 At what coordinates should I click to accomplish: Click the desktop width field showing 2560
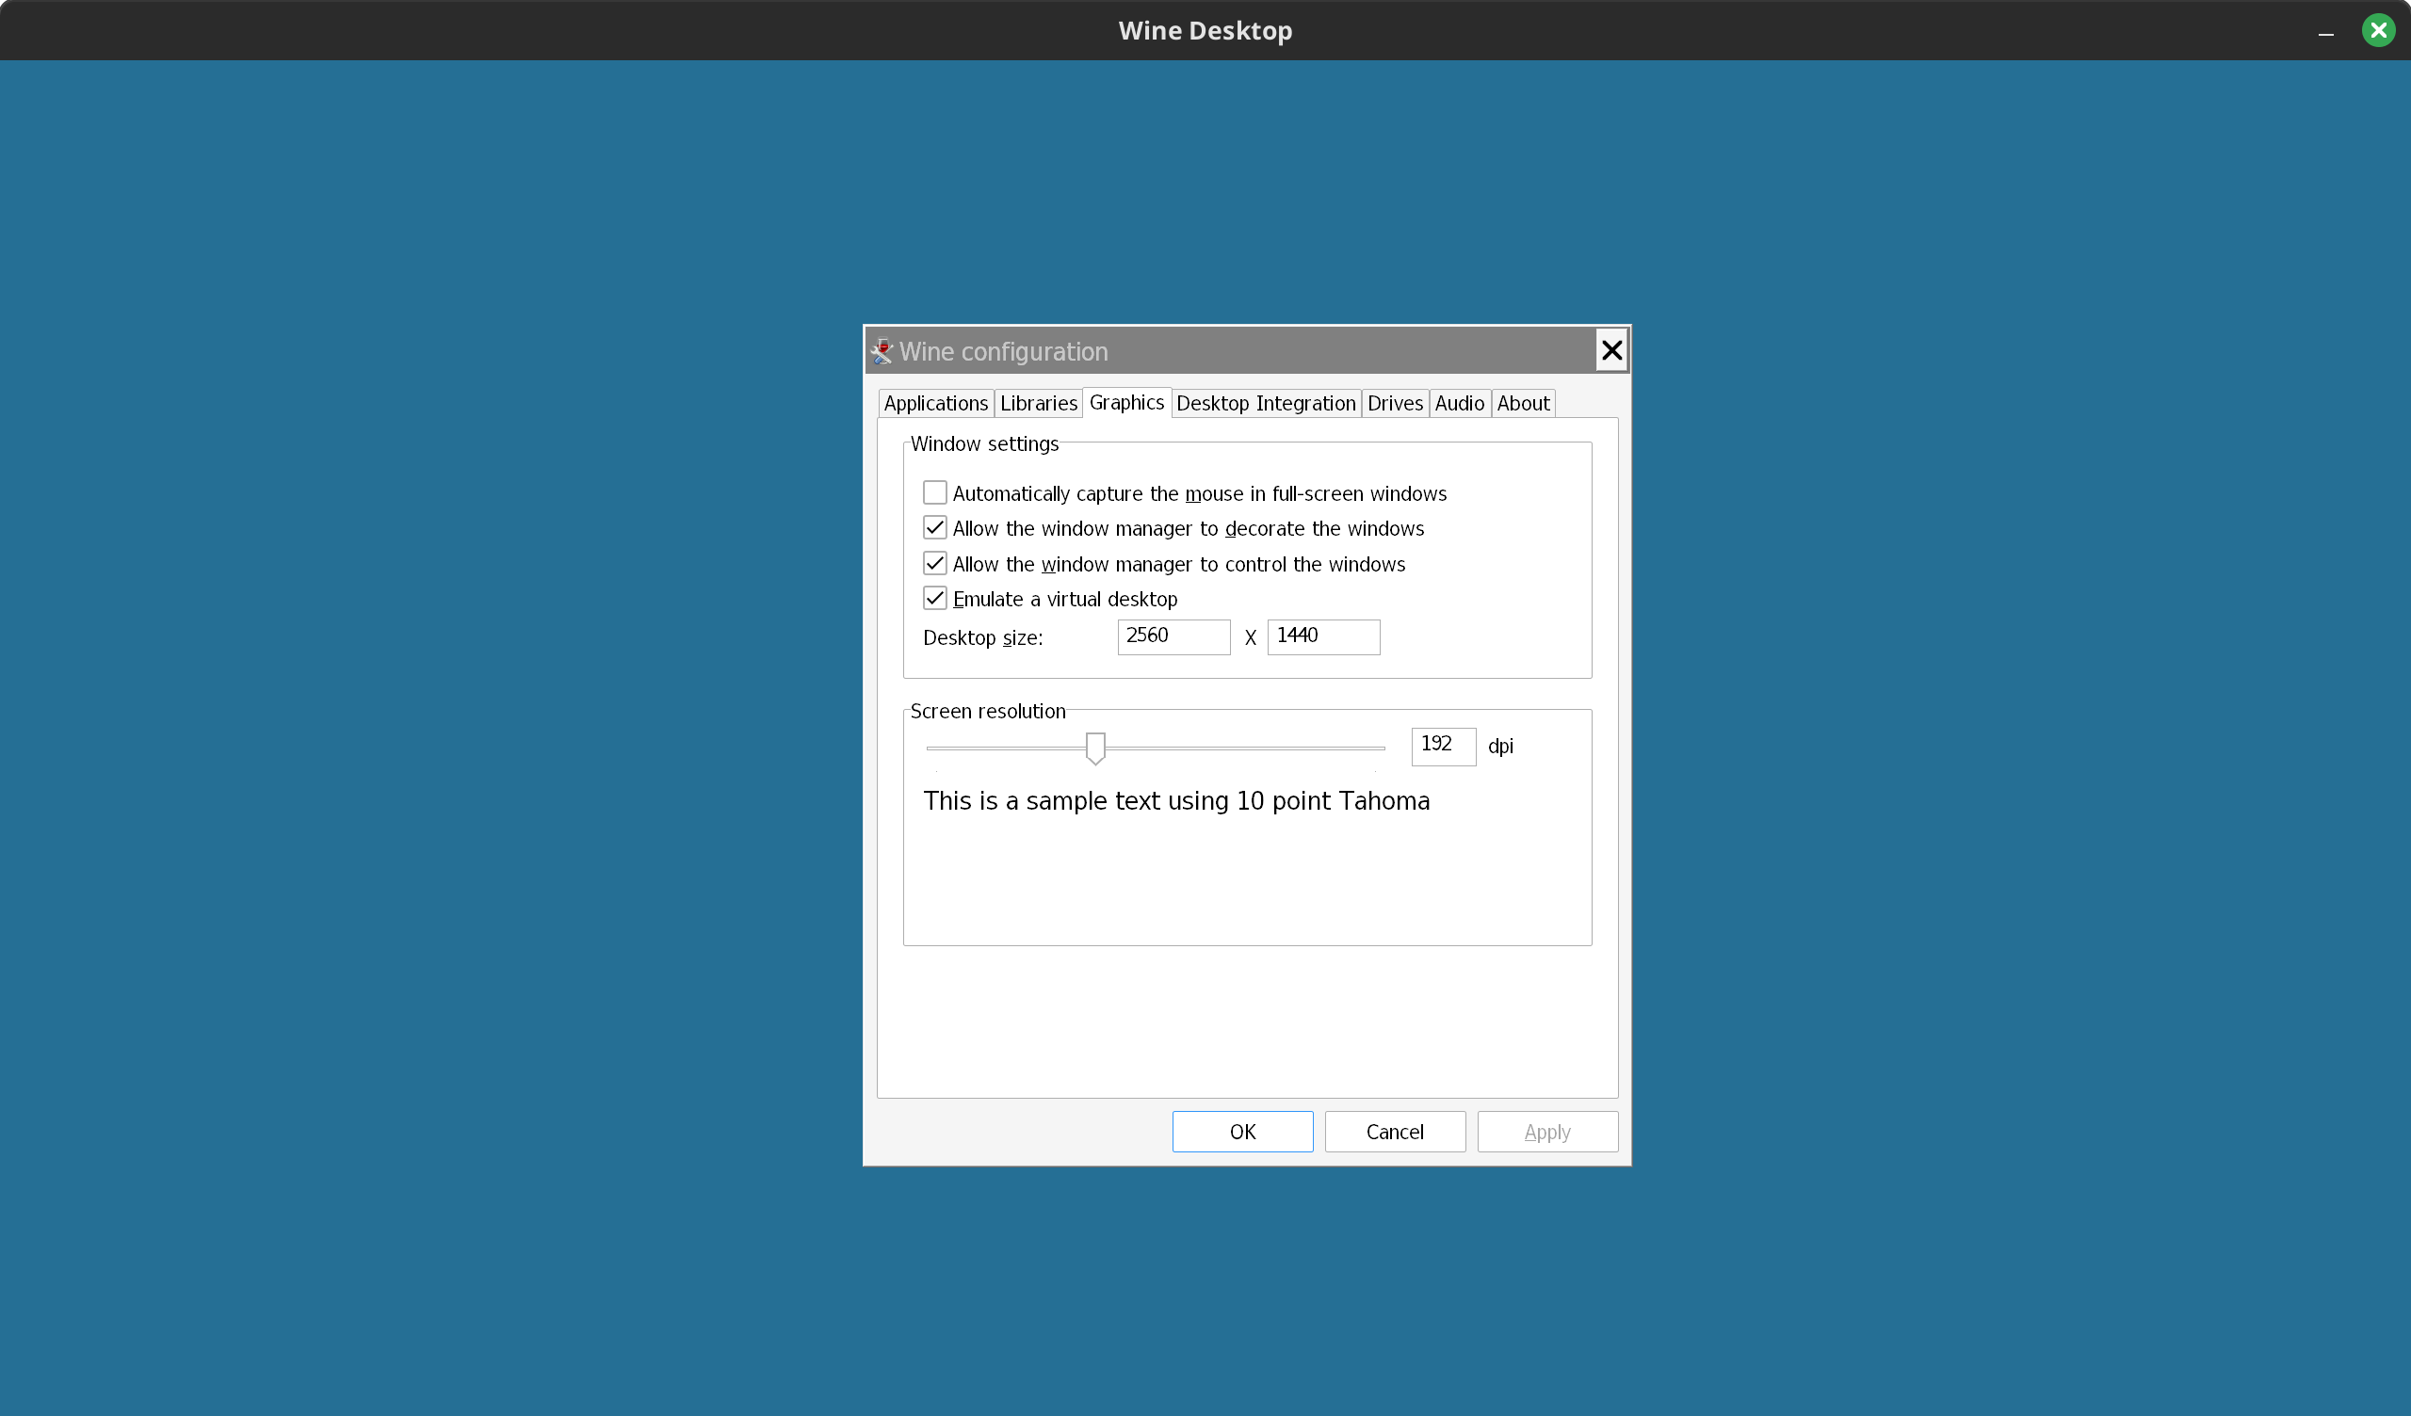coord(1173,636)
